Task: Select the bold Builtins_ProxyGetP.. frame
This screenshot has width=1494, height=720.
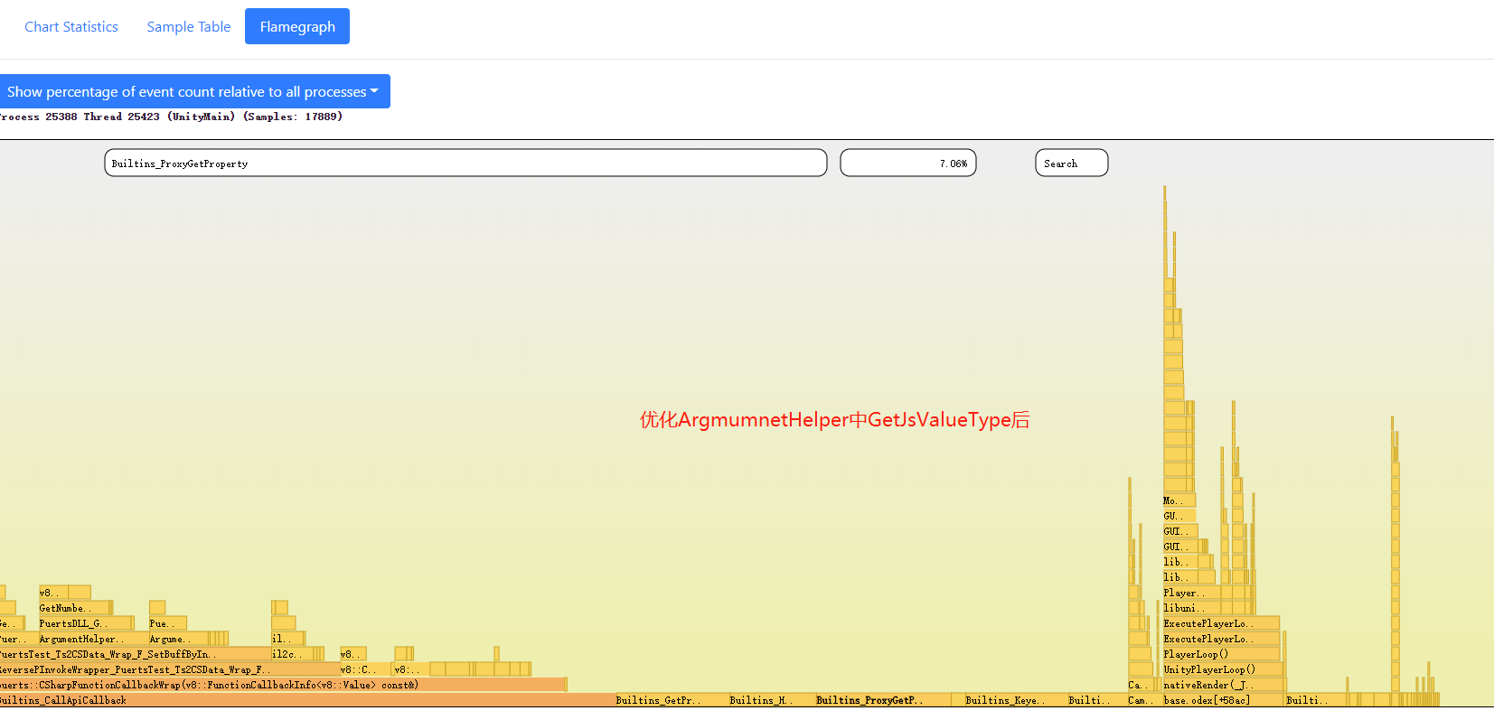Action: coord(883,700)
